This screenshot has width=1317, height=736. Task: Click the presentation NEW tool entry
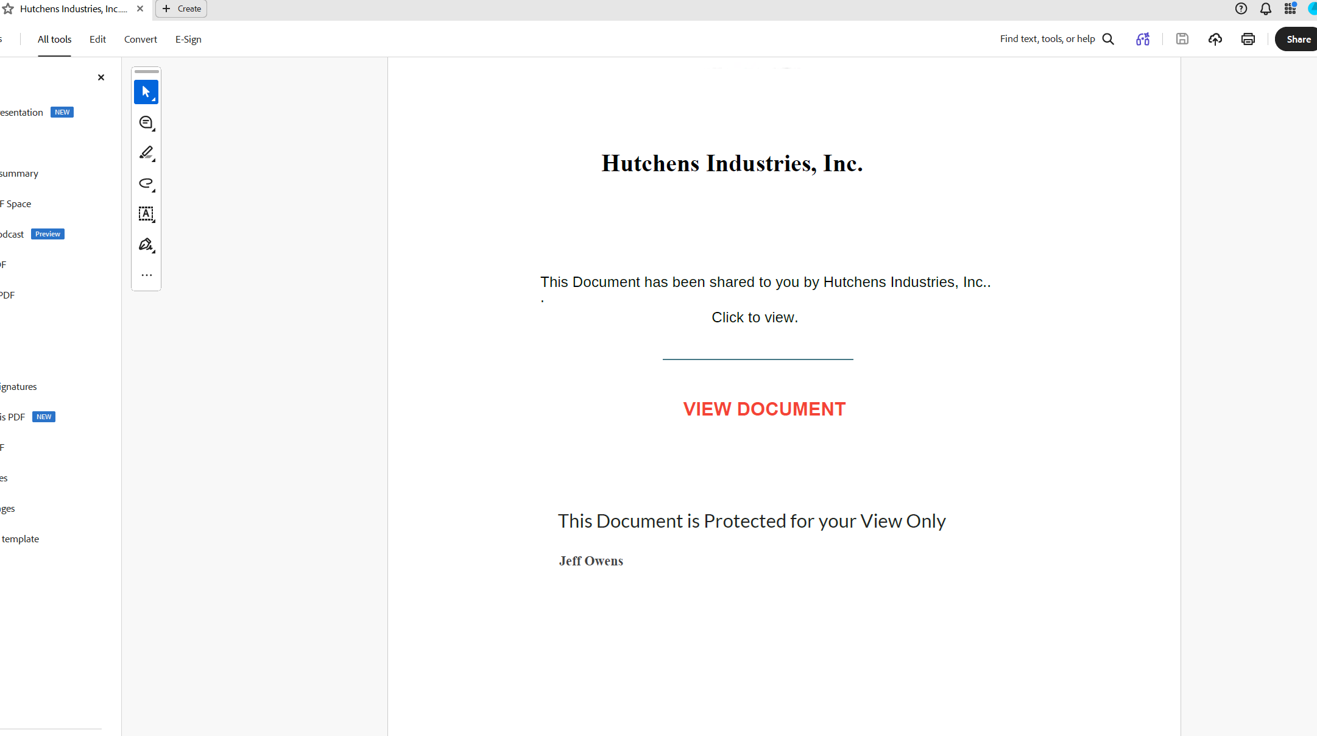tap(37, 113)
